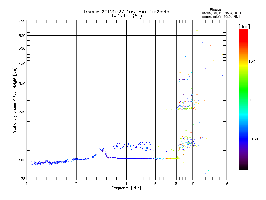The height and width of the screenshot is (200, 266).
Task: Click the y-axis tick label "200"
Action: 22,112
